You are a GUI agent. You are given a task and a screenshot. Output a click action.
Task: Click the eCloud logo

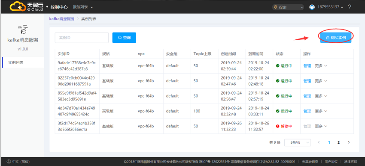pos(26,6)
